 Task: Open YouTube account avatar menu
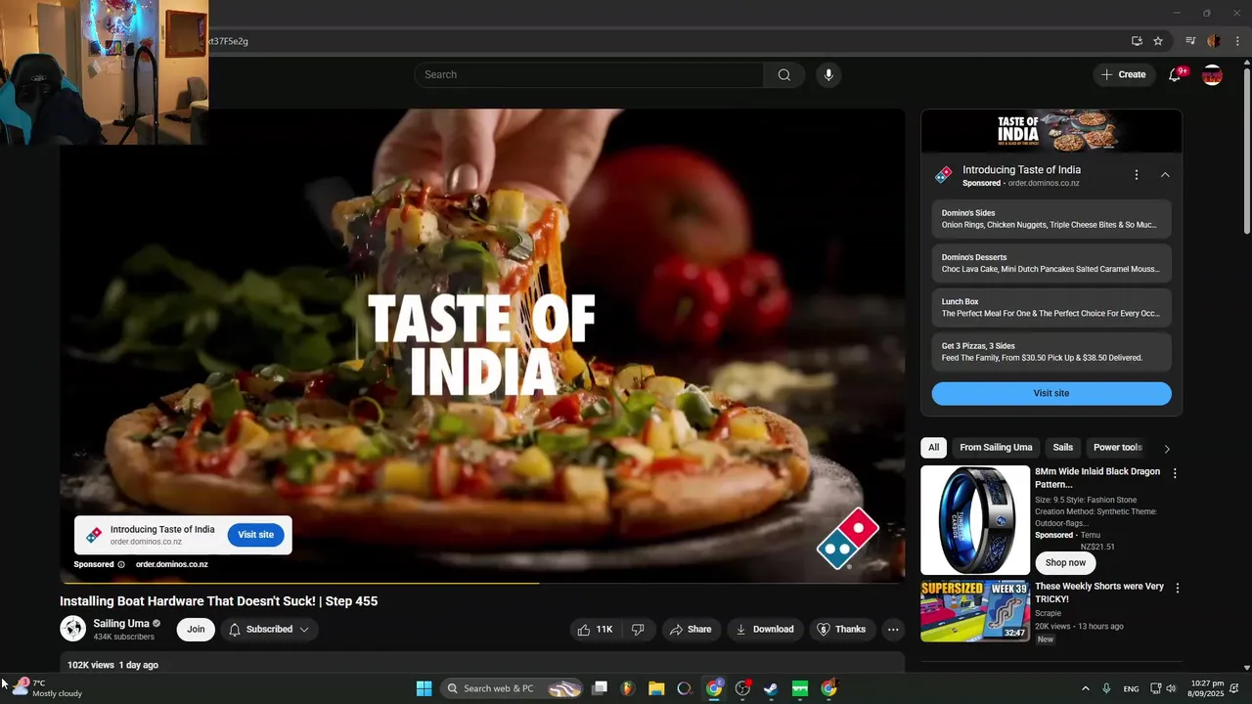pos(1212,75)
